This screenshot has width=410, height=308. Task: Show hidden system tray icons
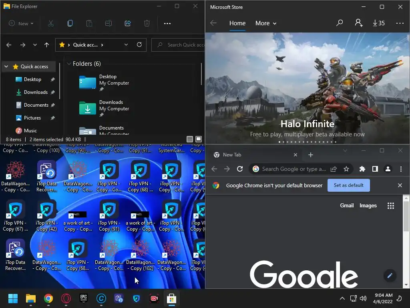click(342, 298)
